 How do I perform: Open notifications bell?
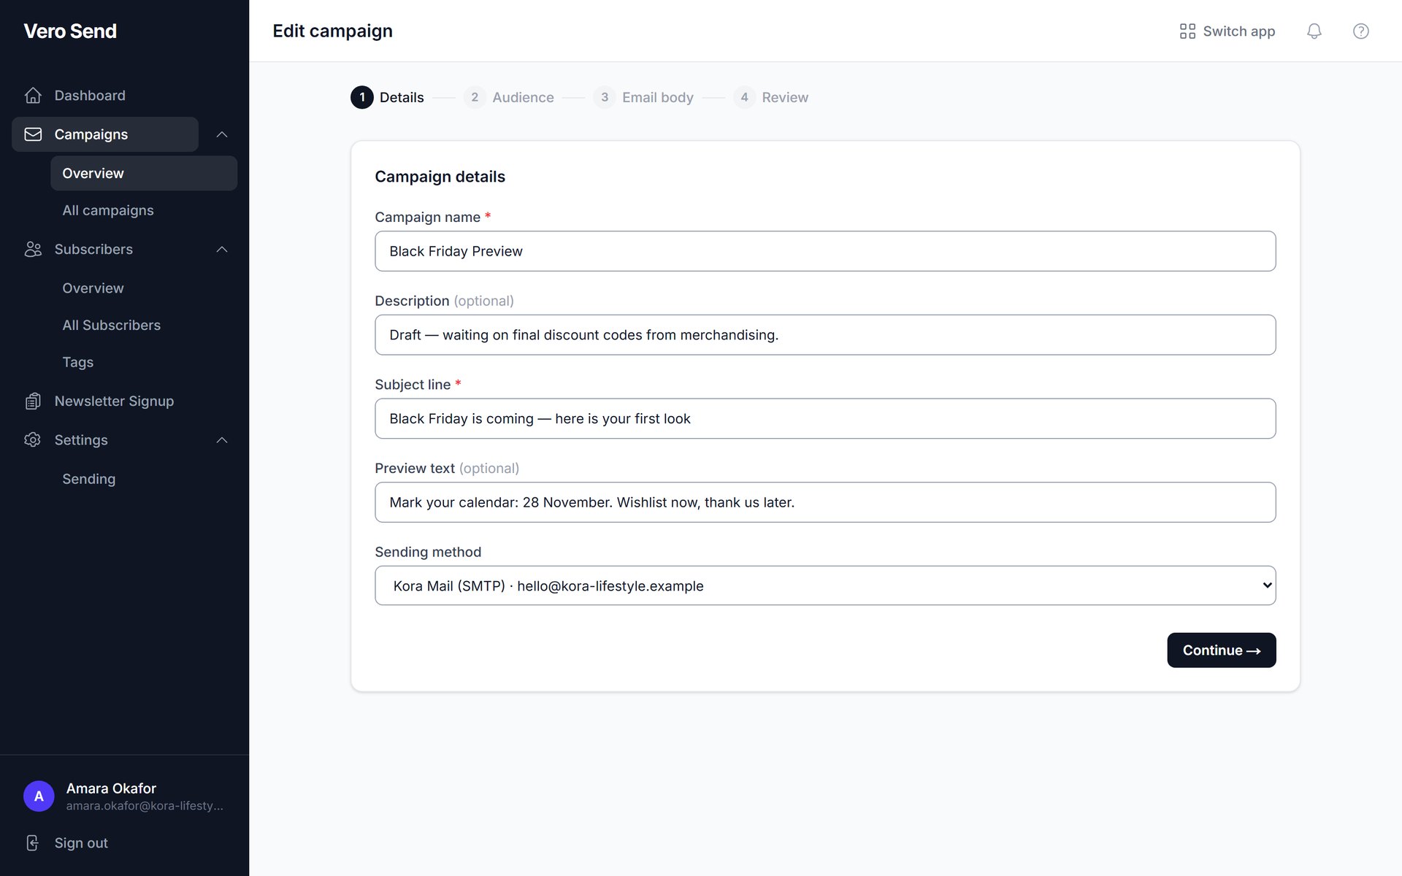tap(1314, 31)
